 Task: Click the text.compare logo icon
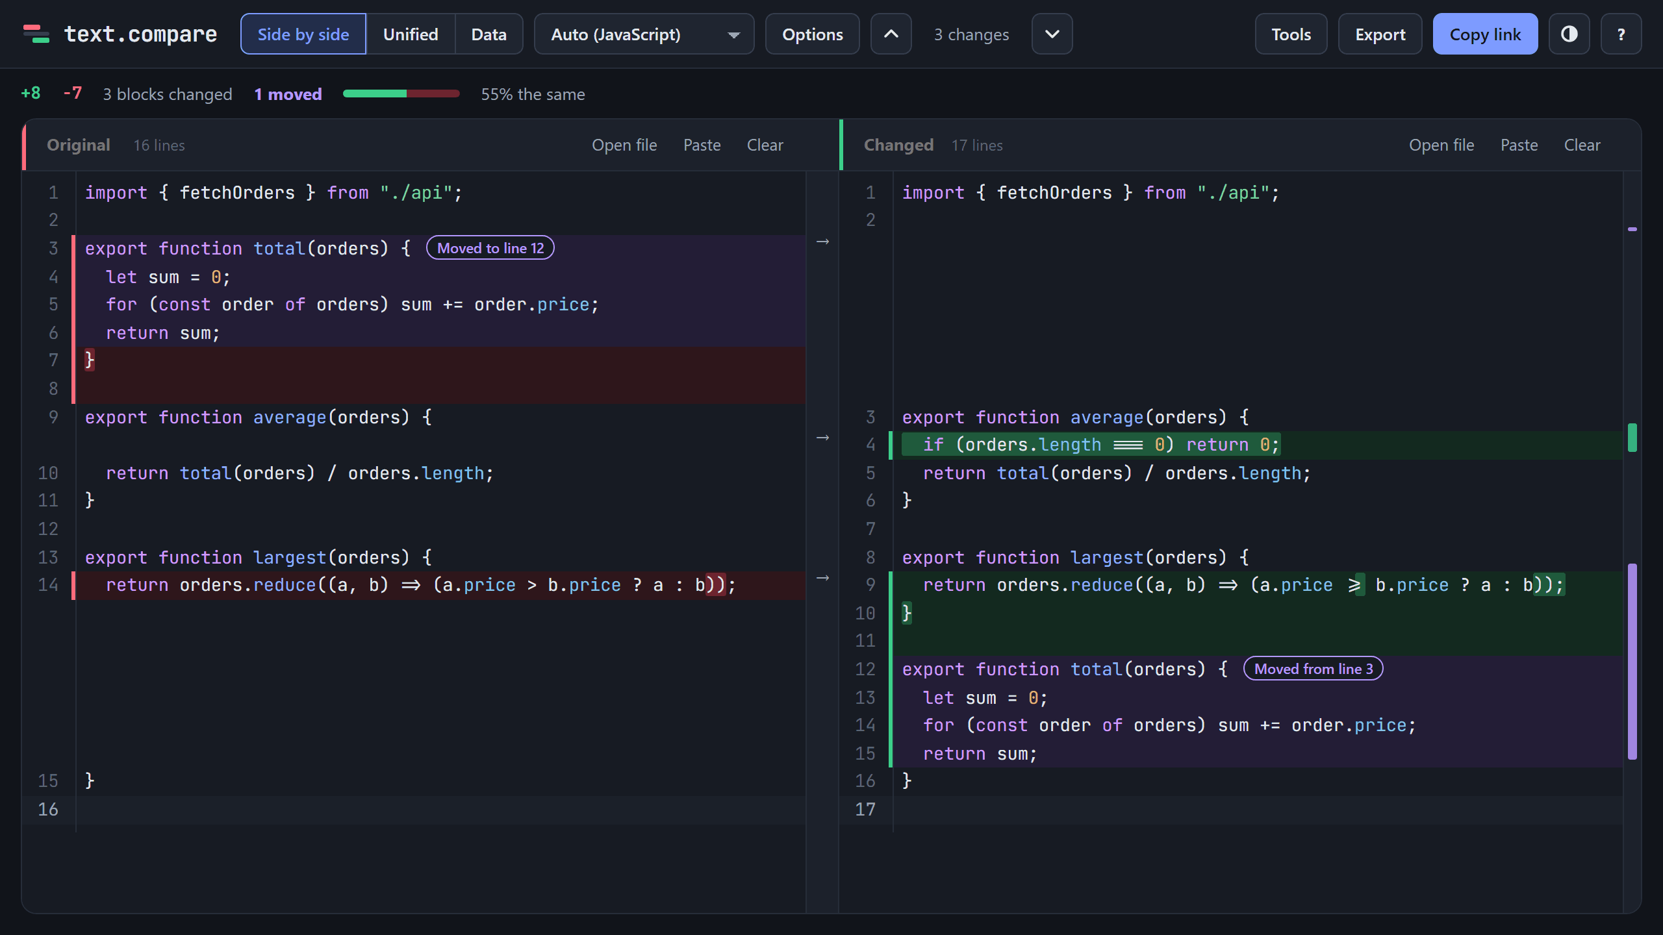tap(36, 34)
